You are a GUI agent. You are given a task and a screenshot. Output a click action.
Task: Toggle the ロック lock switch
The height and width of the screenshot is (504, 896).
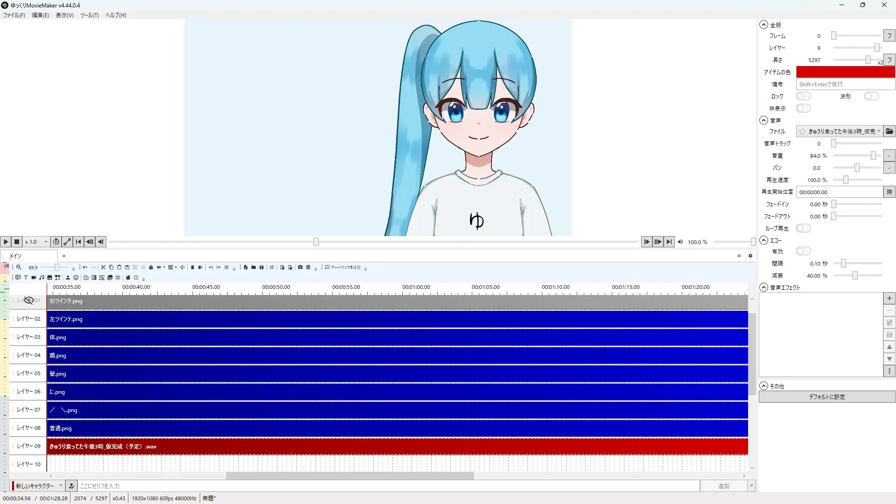803,96
